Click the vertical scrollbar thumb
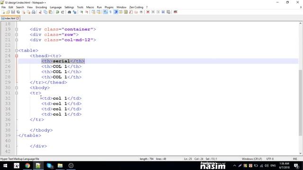The height and width of the screenshot is (170, 303). click(x=300, y=103)
